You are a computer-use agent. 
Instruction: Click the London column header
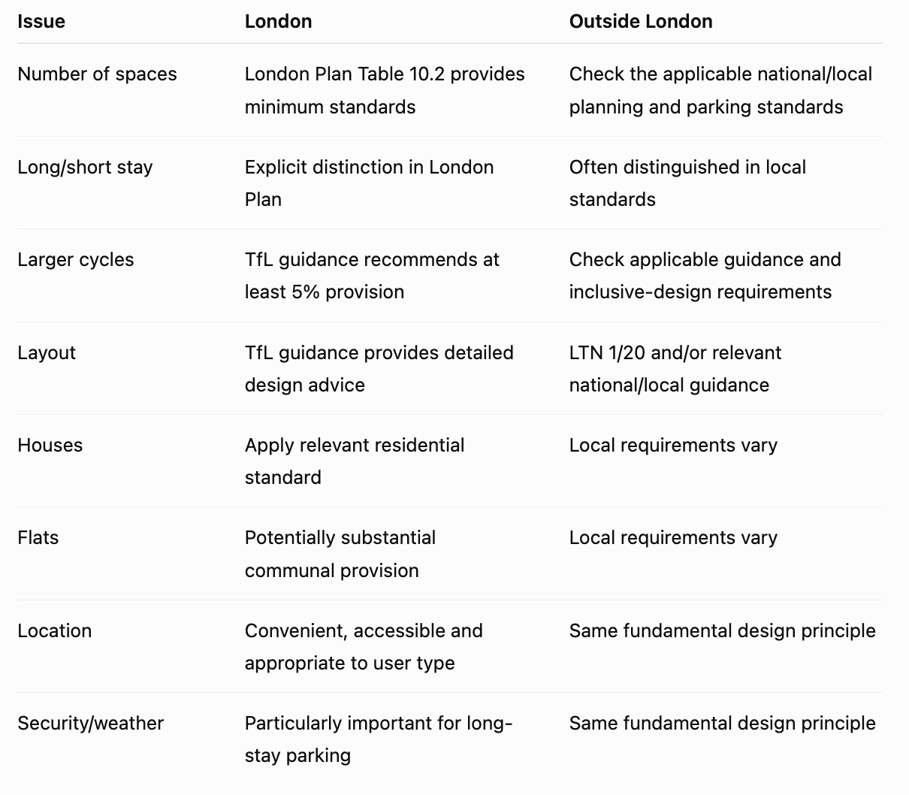pyautogui.click(x=278, y=21)
